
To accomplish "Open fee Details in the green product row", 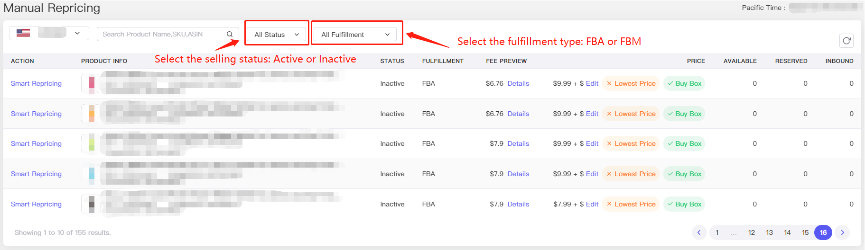I will pos(518,143).
